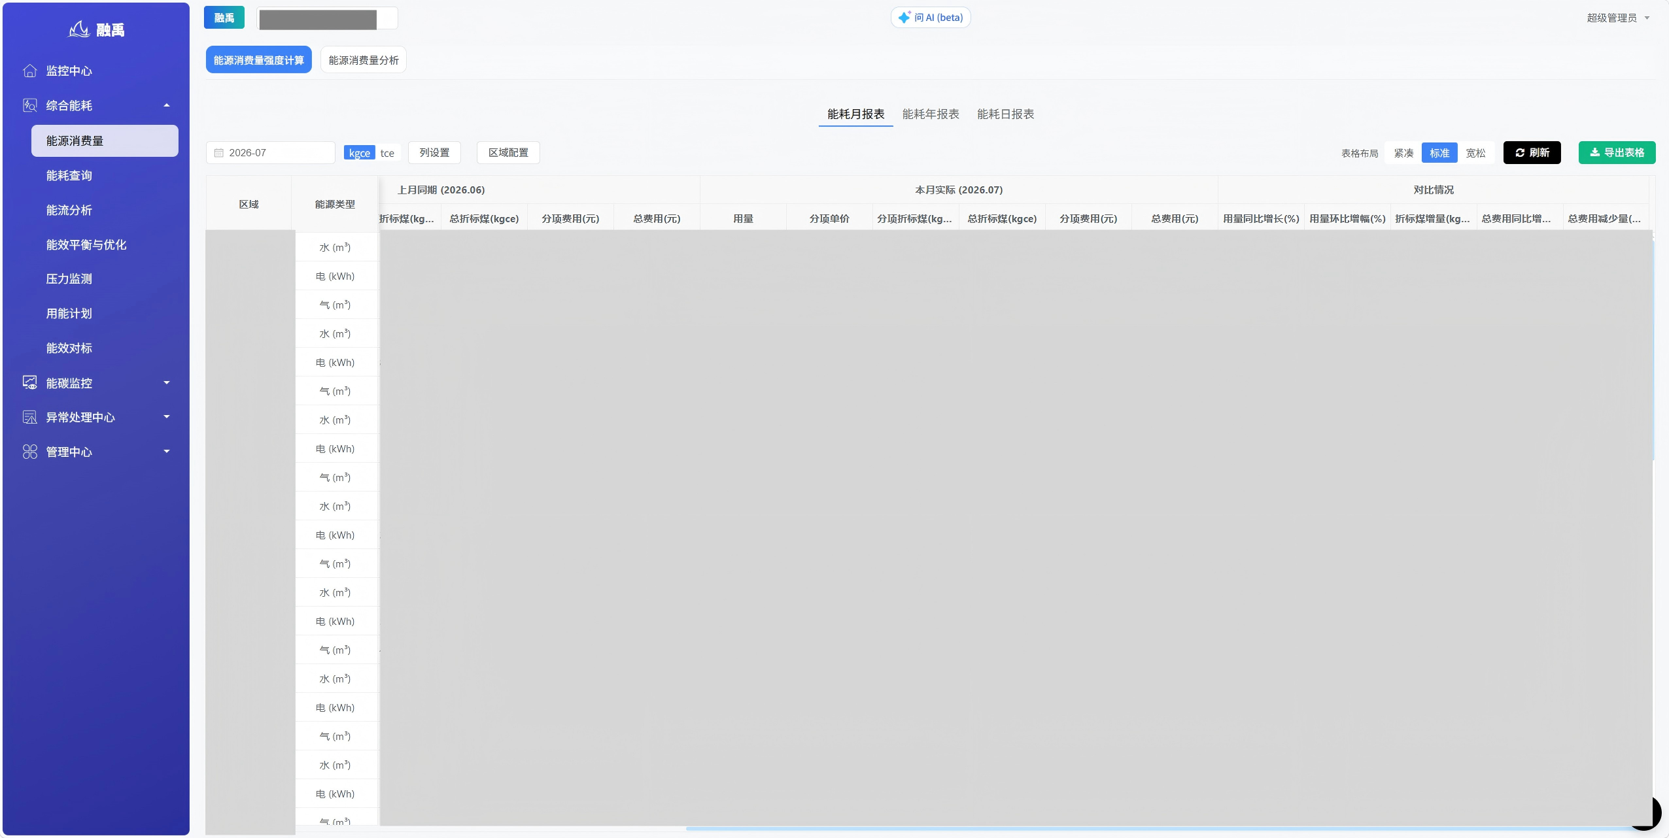Click the 异常处理中心 sidebar icon

tap(30, 417)
